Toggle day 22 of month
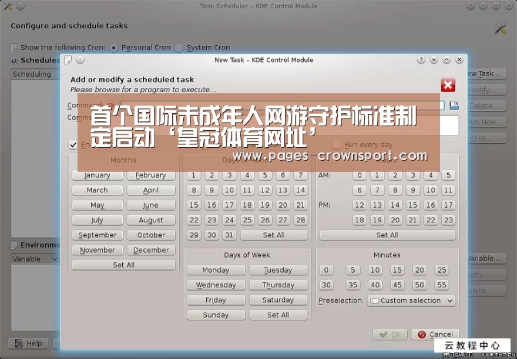 pos(194,220)
